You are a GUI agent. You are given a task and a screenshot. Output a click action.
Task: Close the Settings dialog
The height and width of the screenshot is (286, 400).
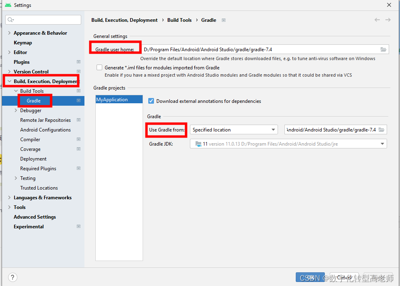click(389, 5)
